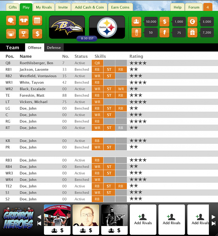Click the Steelers team logo

107,27
